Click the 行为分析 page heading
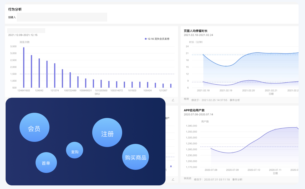305x189 pixels. coord(15,9)
